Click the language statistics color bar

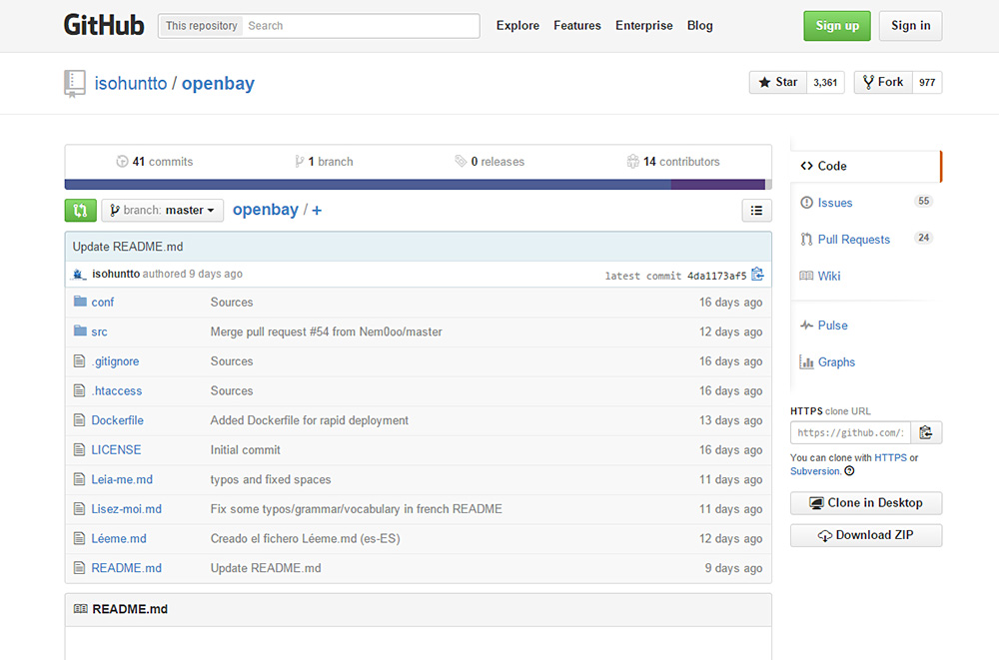click(418, 184)
